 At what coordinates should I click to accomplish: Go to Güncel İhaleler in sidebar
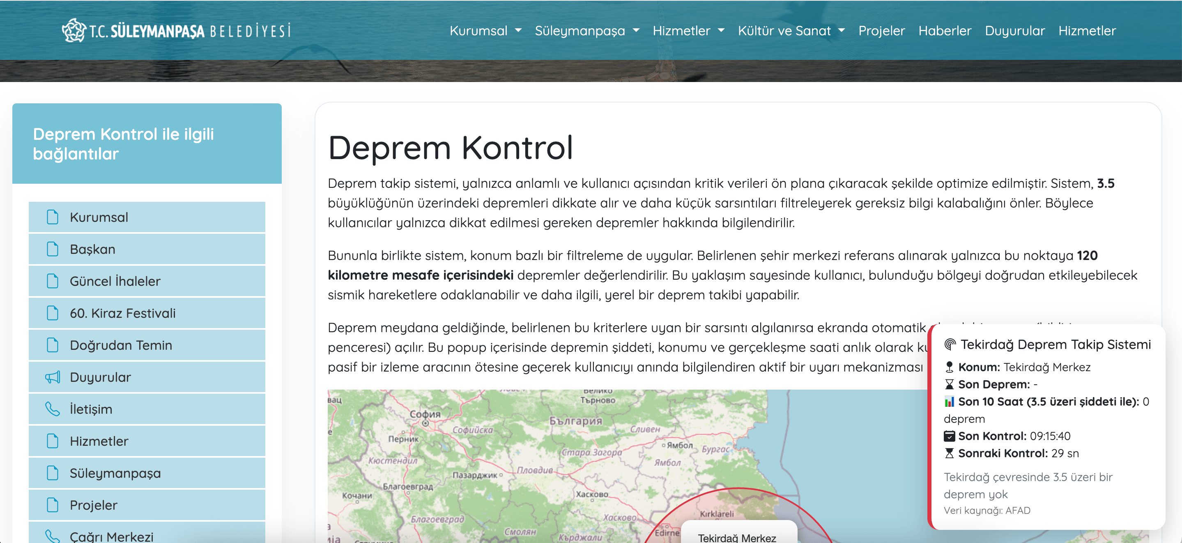tap(147, 281)
